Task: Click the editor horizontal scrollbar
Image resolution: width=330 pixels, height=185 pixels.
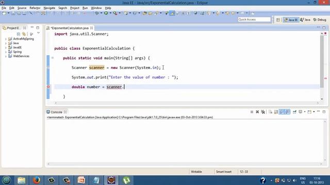Action: click(x=187, y=103)
